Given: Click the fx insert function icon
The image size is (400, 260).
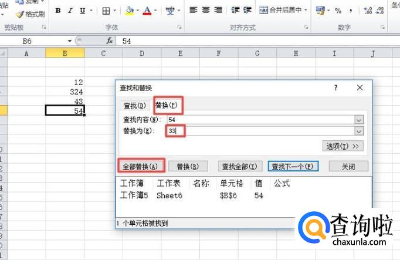Looking at the screenshot, I should click(x=110, y=40).
